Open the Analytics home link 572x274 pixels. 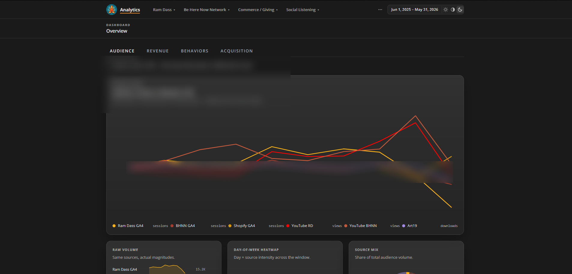130,10
